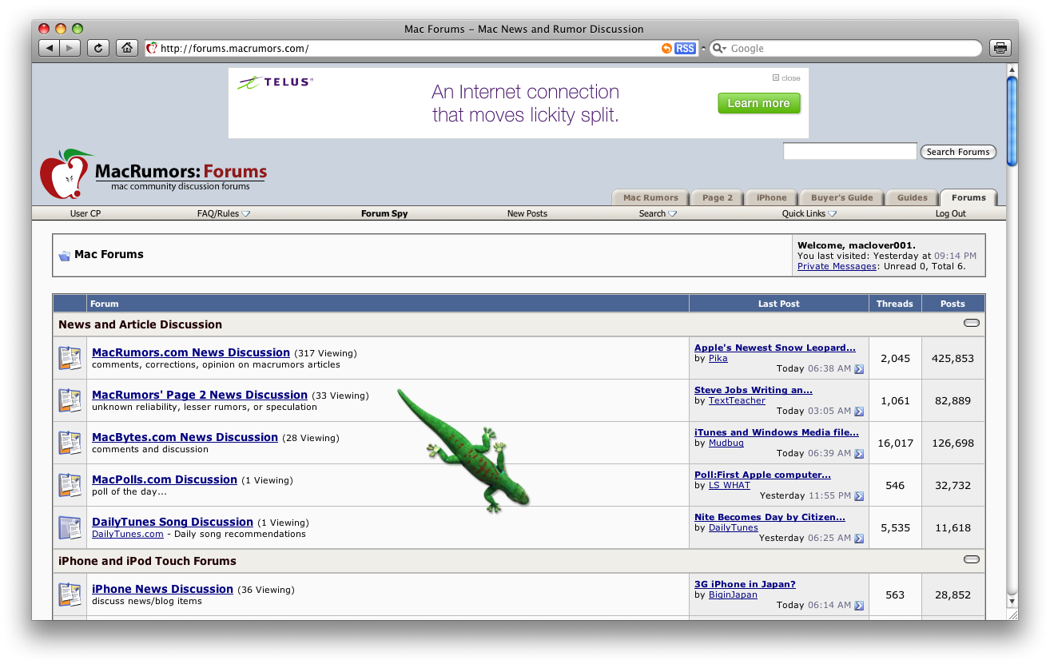Screen dimensions: 1050x664
Task: Open DailyTunes Song Discussion forum
Action: click(x=173, y=522)
